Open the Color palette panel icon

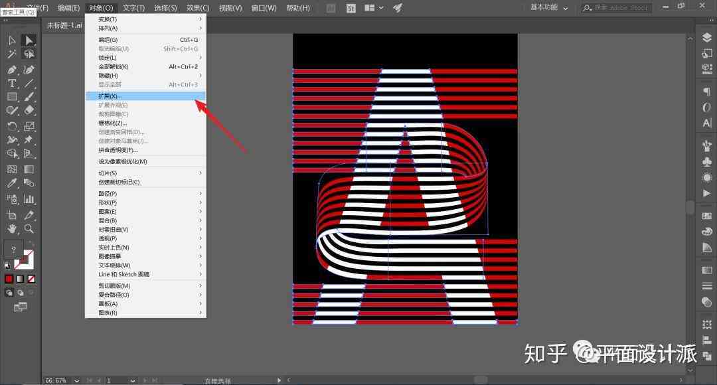(x=706, y=232)
